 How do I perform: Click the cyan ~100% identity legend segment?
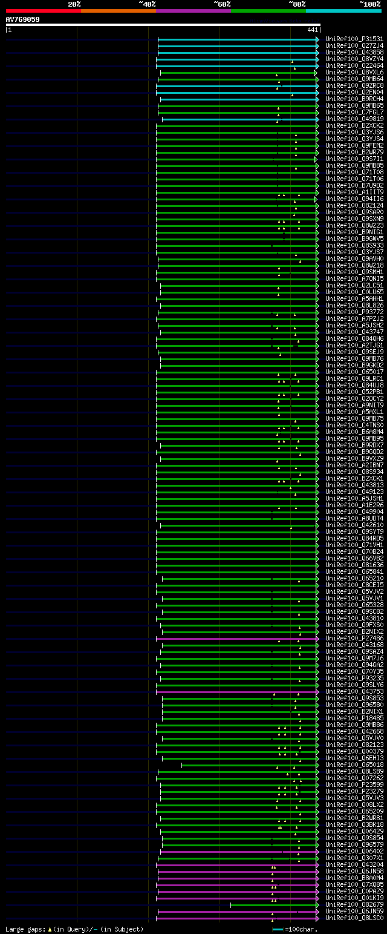[x=343, y=11]
